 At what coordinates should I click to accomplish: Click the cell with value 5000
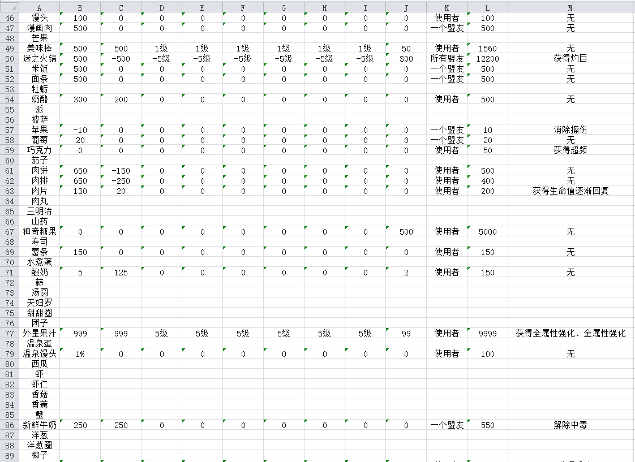[488, 232]
